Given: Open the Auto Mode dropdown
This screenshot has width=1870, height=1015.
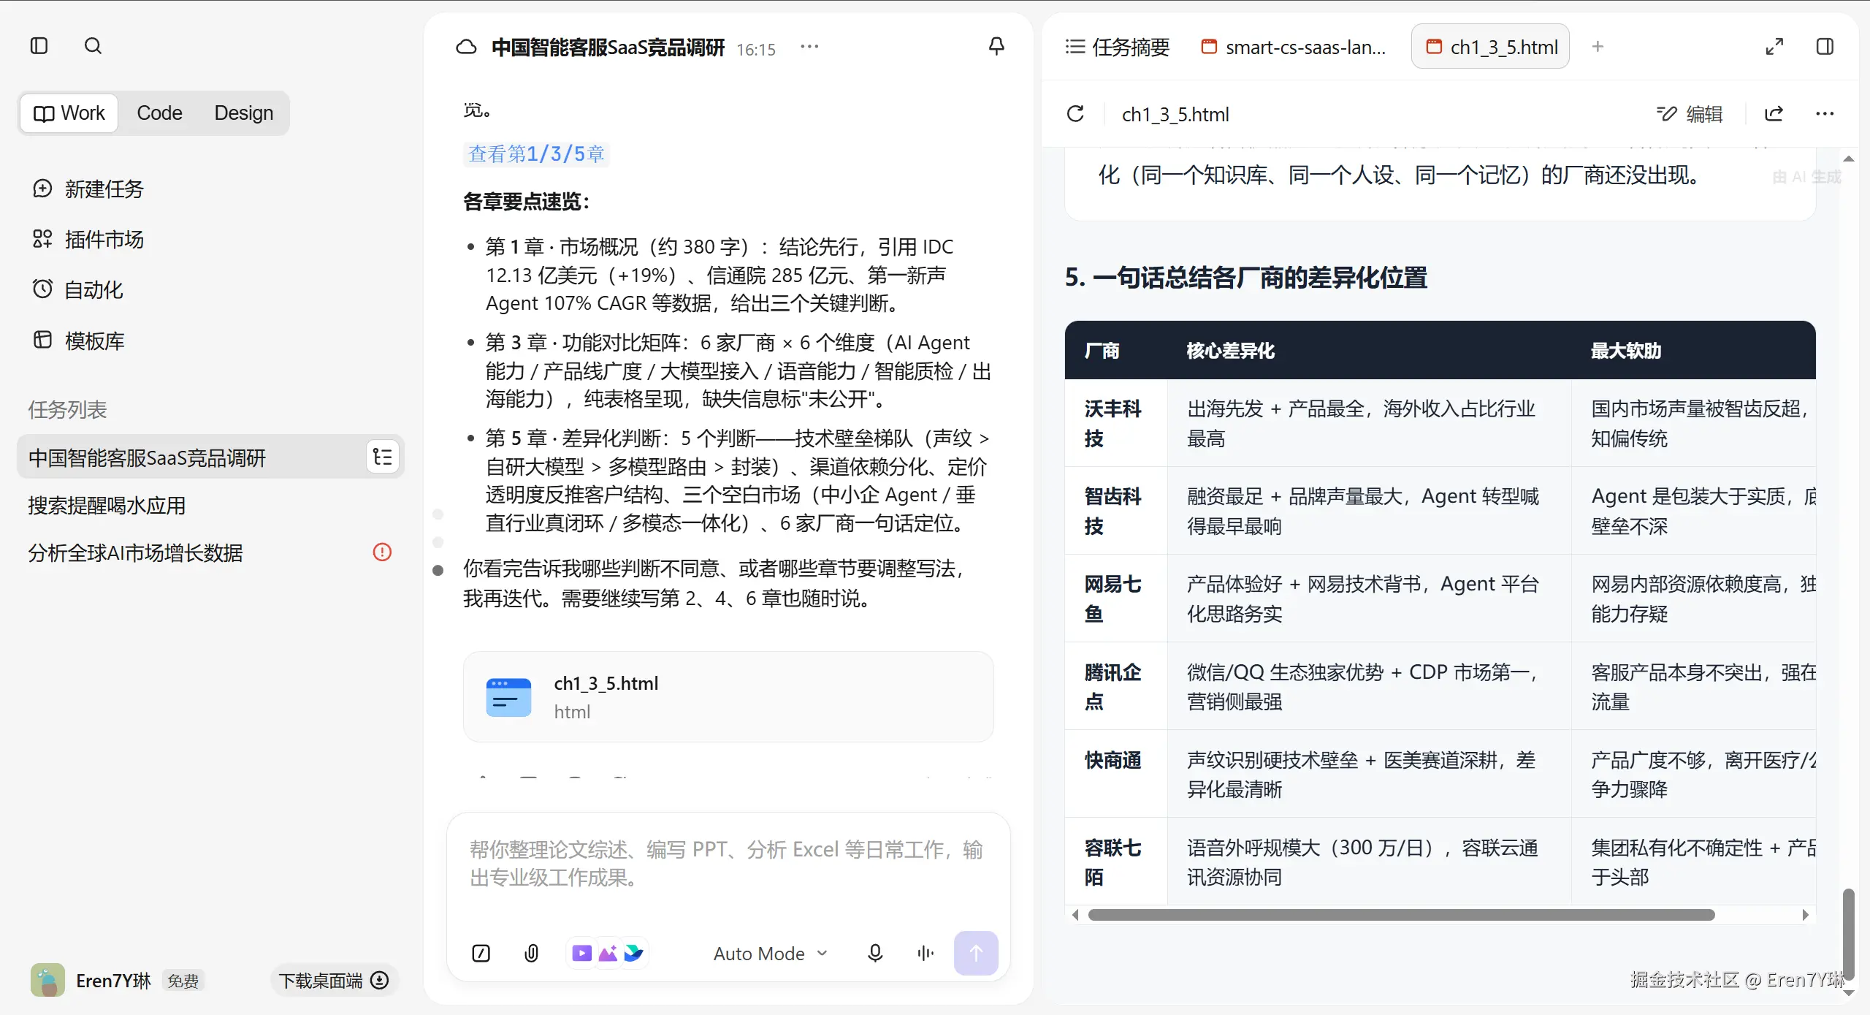Looking at the screenshot, I should tap(771, 953).
